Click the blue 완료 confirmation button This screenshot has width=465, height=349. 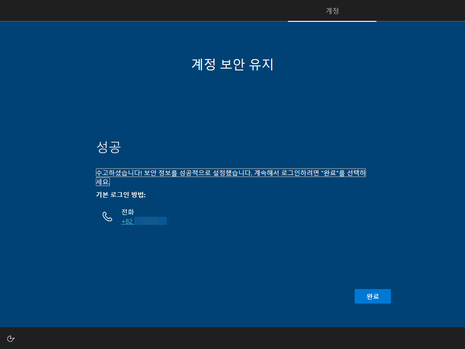tap(372, 296)
